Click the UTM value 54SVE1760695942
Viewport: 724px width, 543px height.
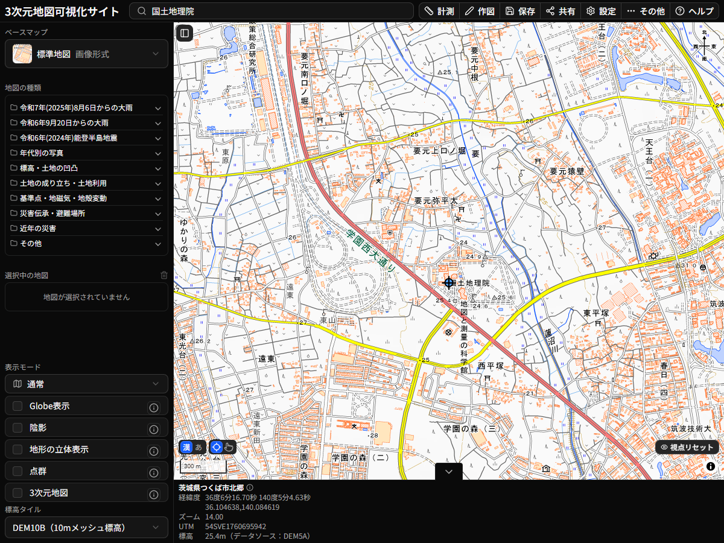235,526
